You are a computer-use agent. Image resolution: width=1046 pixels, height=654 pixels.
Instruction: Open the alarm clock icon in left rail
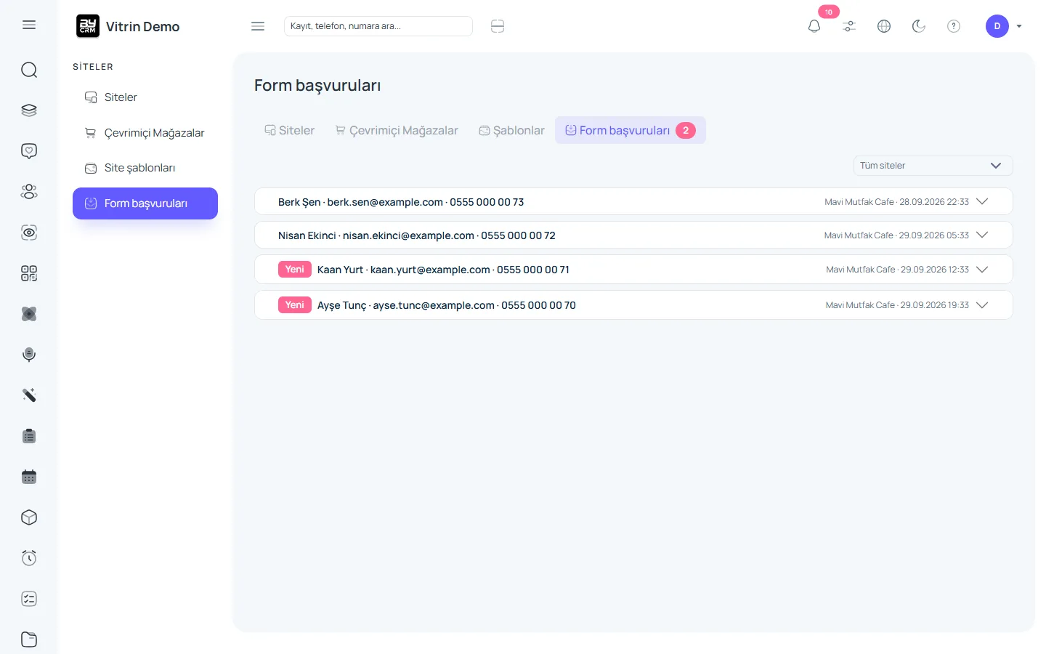point(29,558)
